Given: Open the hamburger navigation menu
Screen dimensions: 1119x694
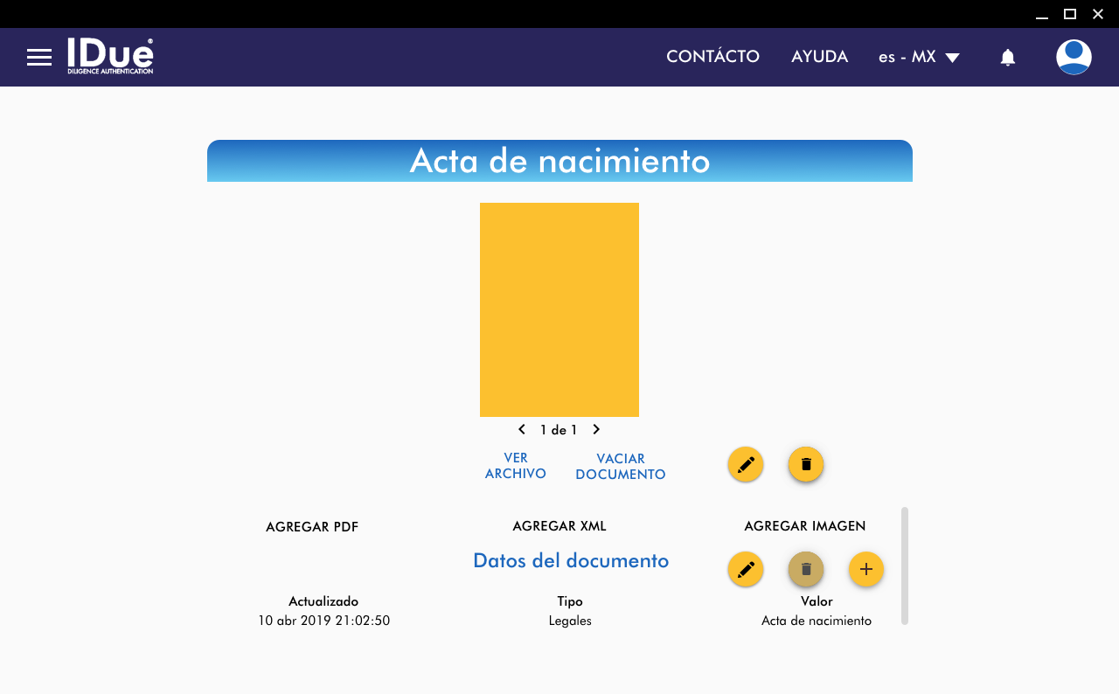Looking at the screenshot, I should pos(39,58).
